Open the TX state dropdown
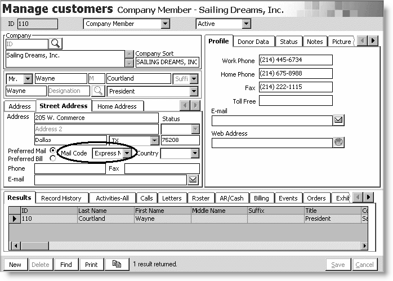393x281 pixels. point(155,140)
